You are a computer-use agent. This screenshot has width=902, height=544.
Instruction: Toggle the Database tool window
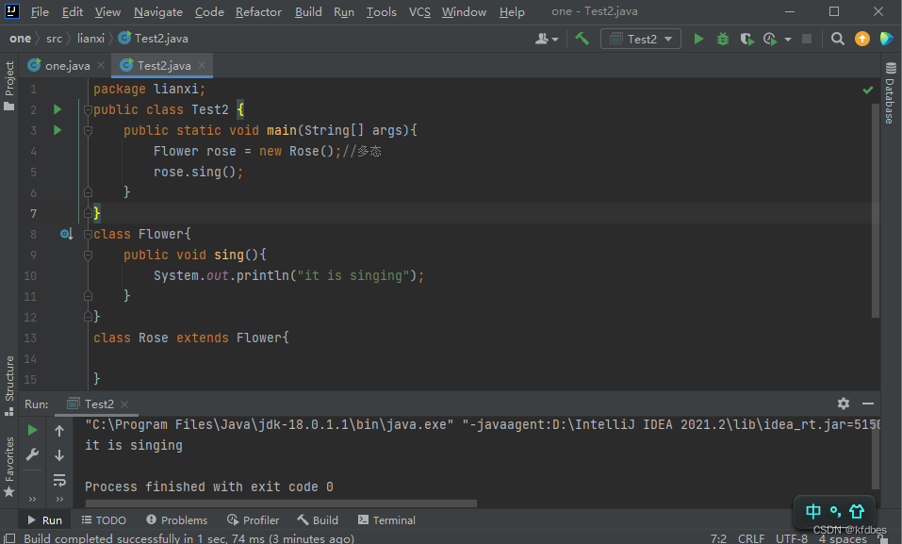(x=890, y=94)
